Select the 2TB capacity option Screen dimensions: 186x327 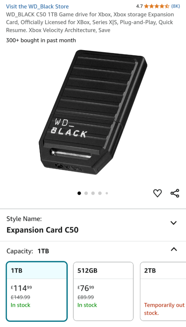163,291
